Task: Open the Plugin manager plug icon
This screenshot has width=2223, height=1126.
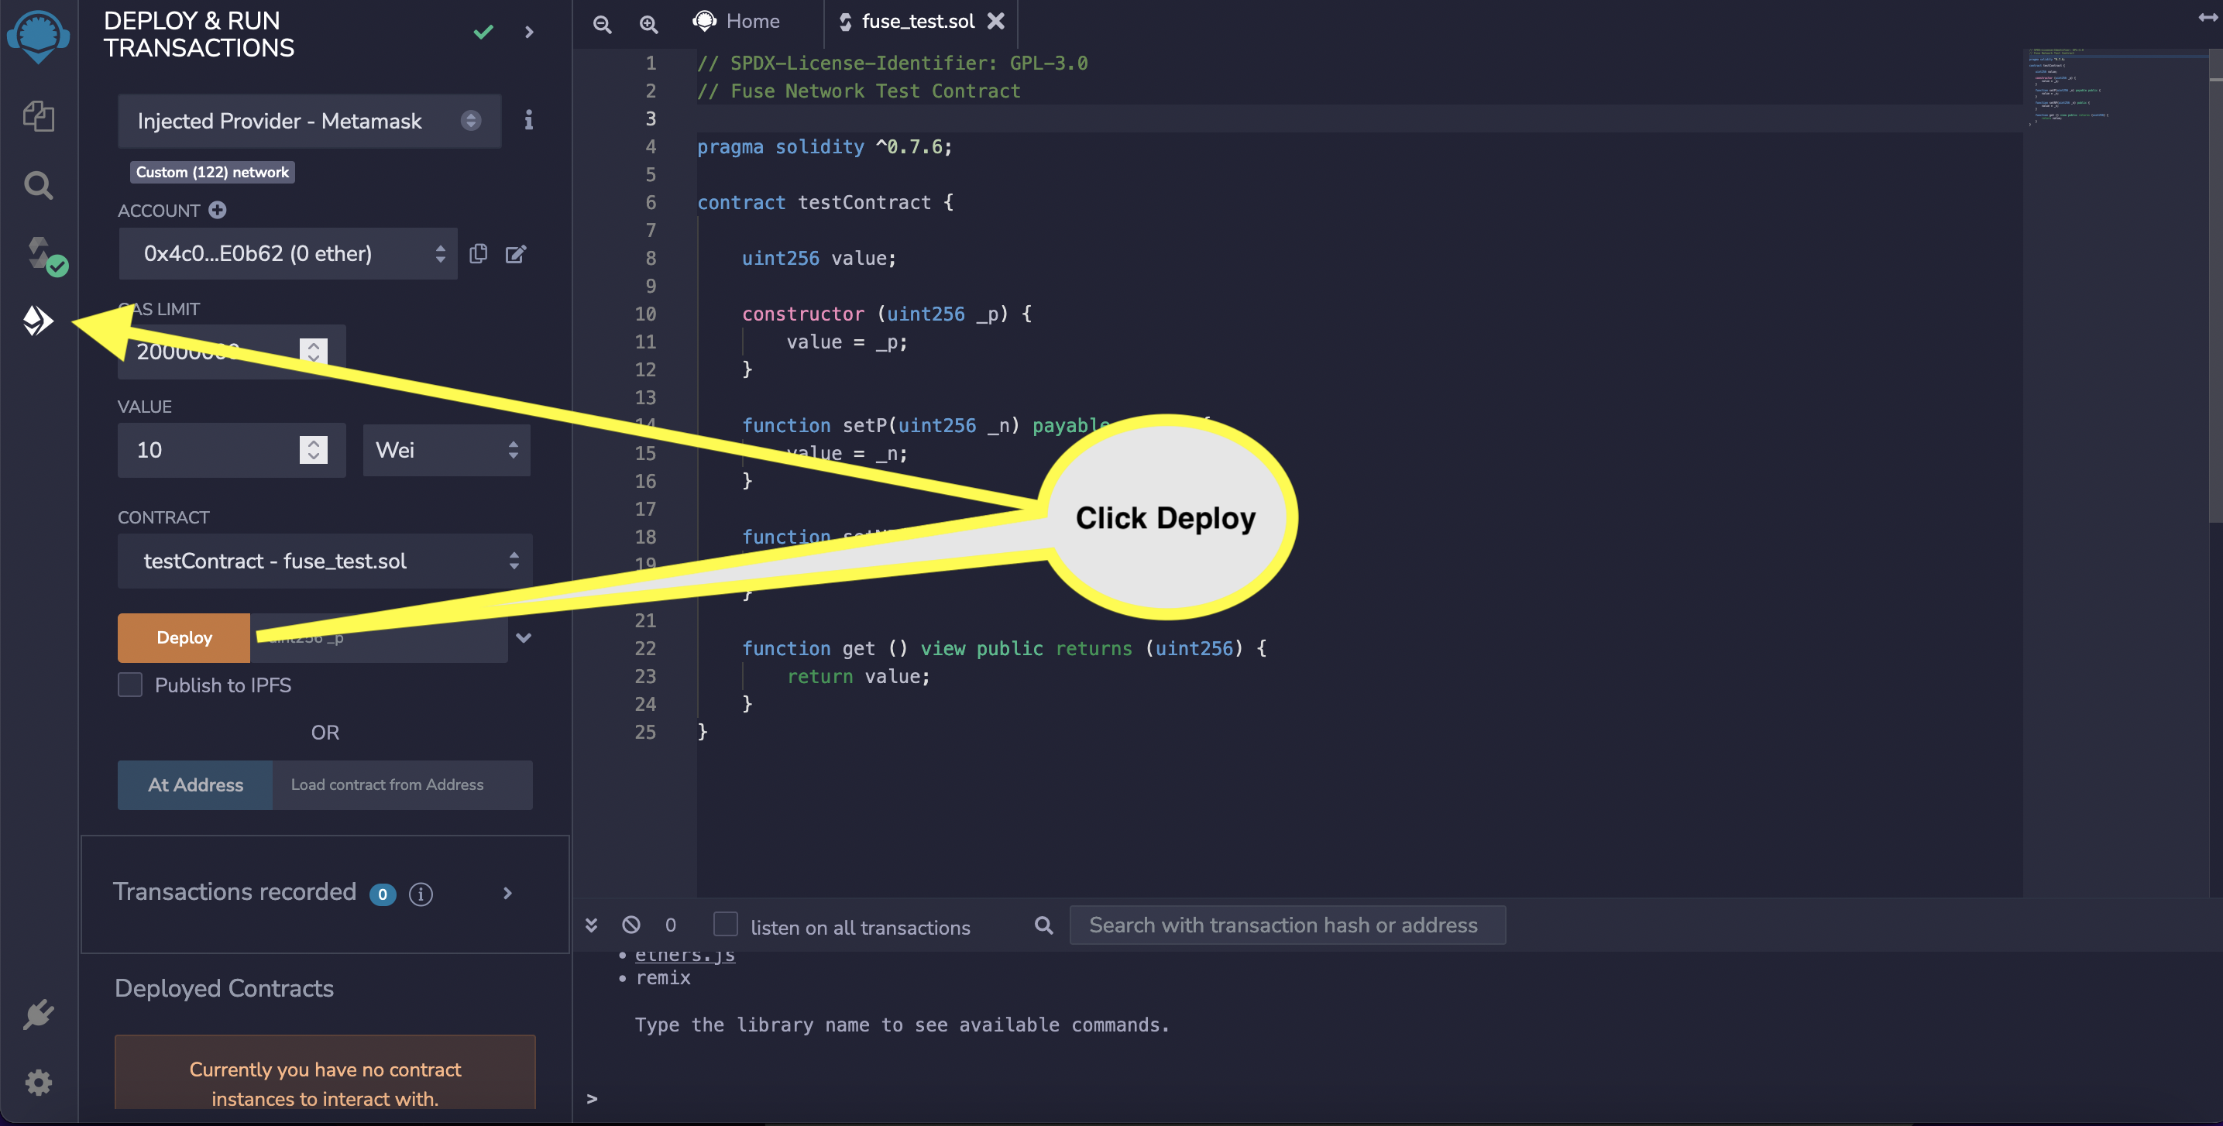Action: point(38,1014)
